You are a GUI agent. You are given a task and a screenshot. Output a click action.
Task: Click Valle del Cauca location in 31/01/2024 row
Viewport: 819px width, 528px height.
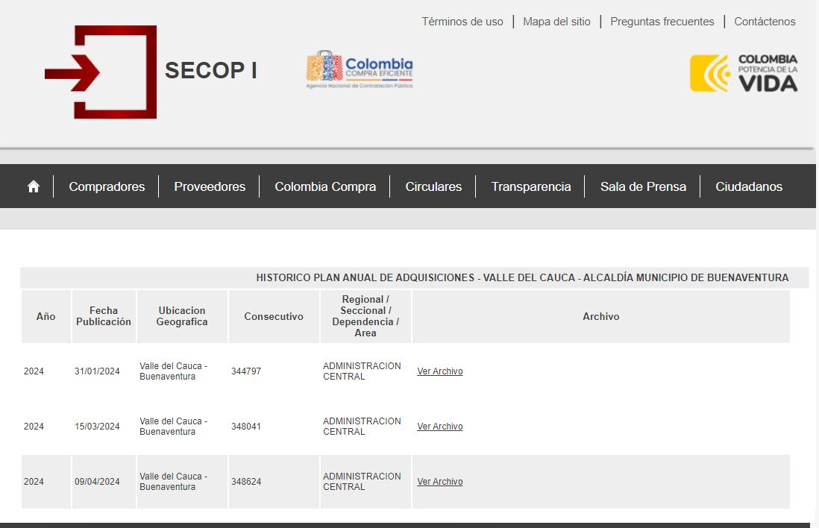(173, 371)
